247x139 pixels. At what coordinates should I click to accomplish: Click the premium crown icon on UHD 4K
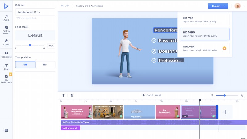coord(224,48)
